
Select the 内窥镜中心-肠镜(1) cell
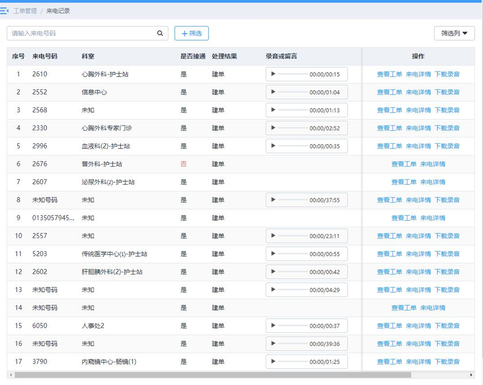coord(109,362)
